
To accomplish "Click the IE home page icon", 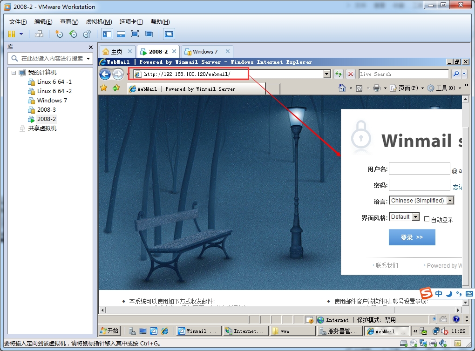I will (342, 88).
